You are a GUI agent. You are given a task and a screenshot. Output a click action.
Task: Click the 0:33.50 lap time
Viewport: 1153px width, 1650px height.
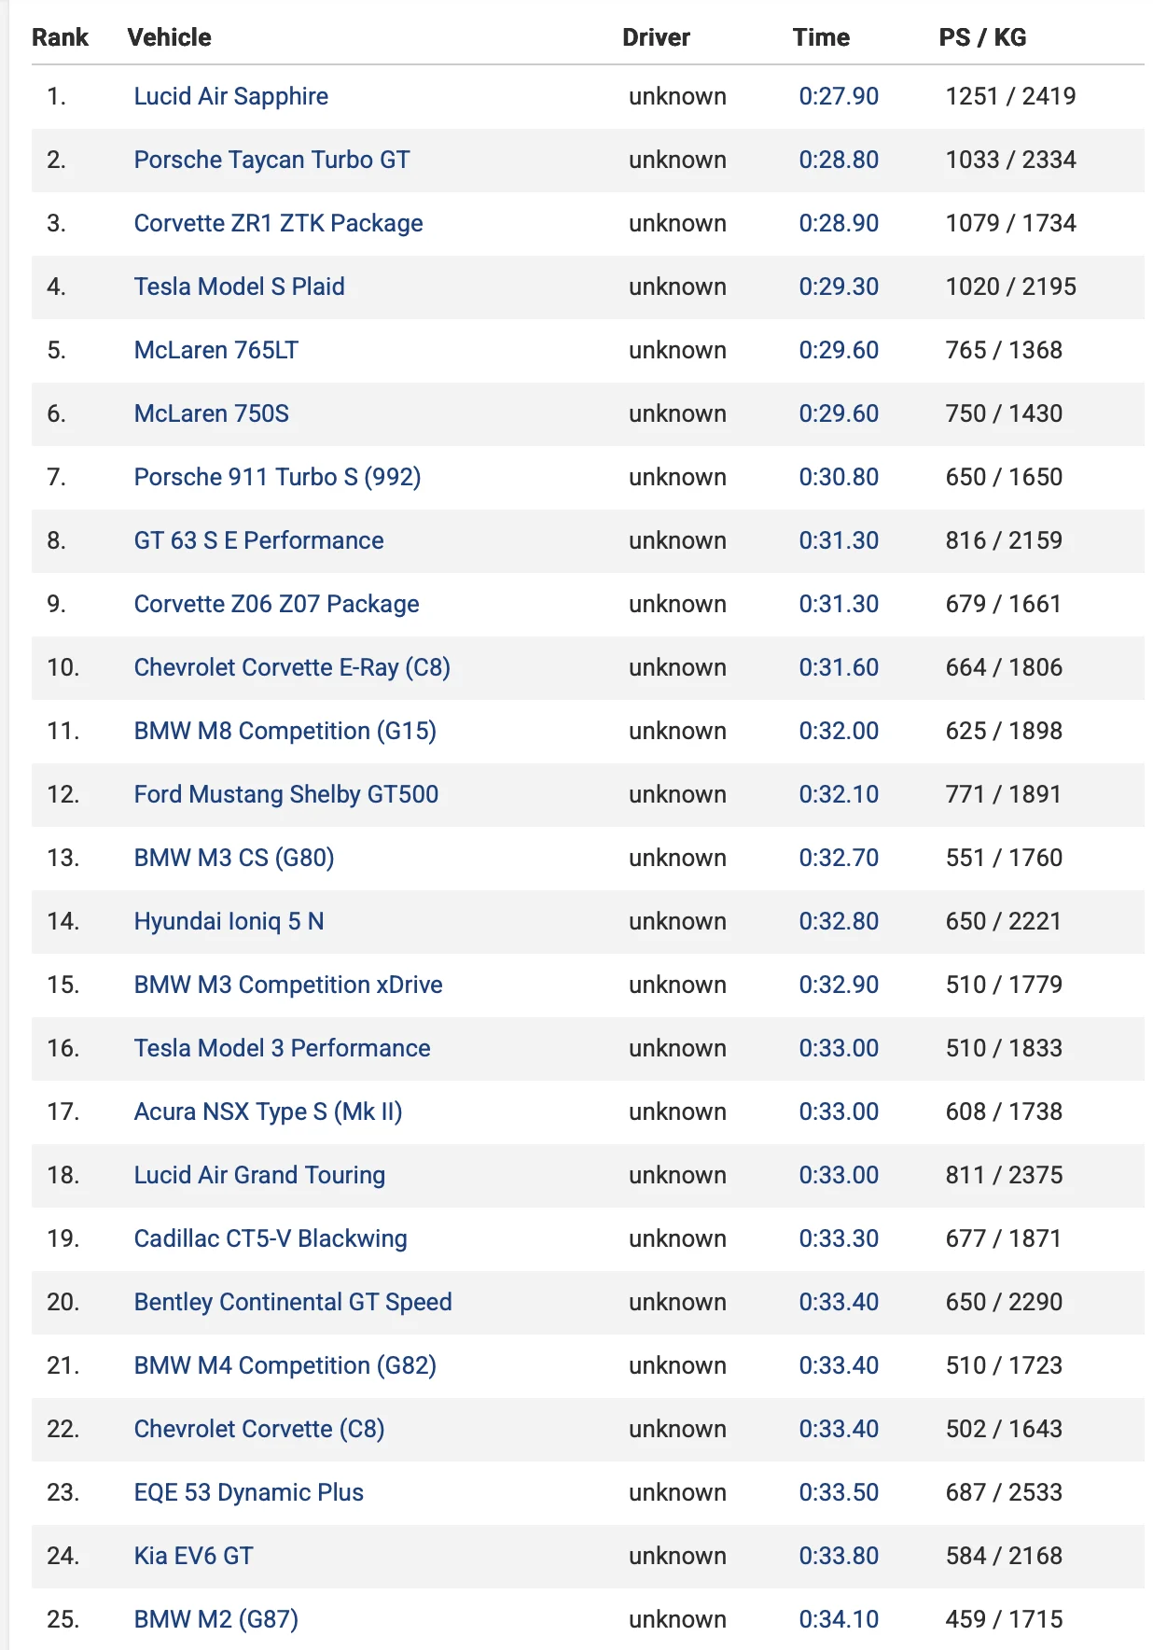839,1492
